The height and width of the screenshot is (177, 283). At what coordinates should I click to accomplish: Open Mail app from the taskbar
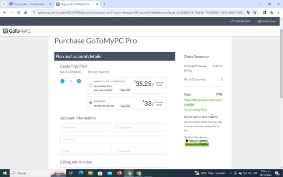point(110,173)
